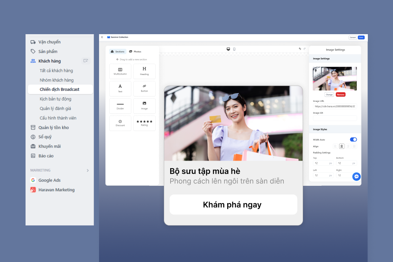Set image alignment to center

(x=342, y=147)
